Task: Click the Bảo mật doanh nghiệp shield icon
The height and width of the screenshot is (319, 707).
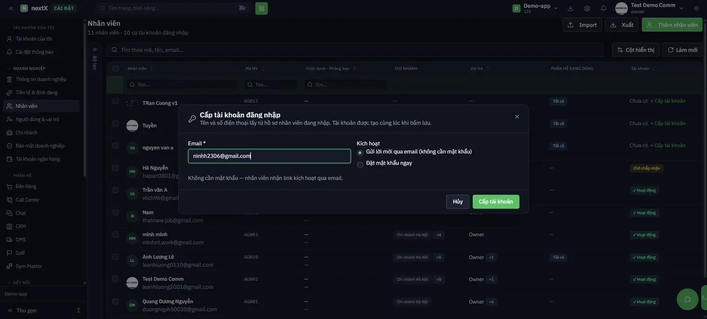Action: tap(9, 146)
